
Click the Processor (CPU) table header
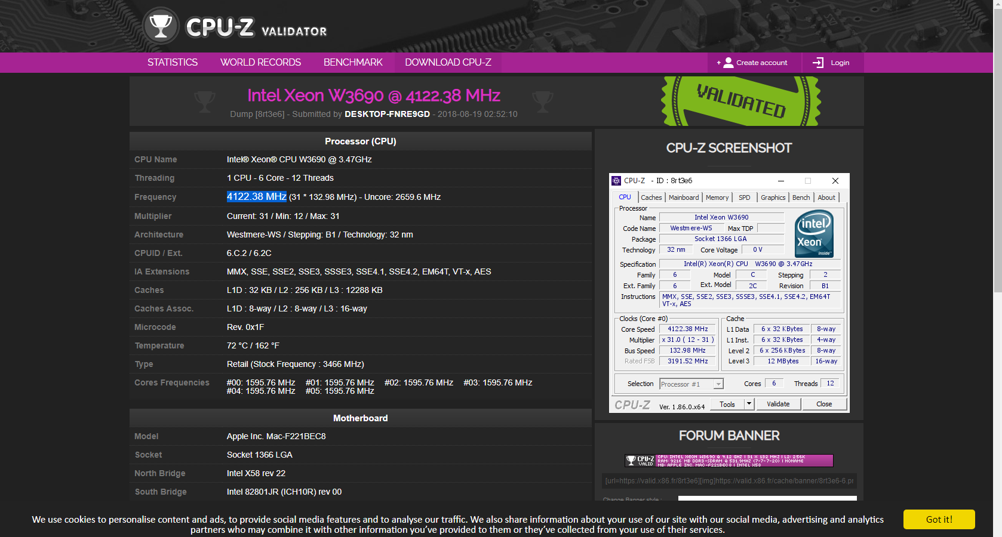coord(361,141)
